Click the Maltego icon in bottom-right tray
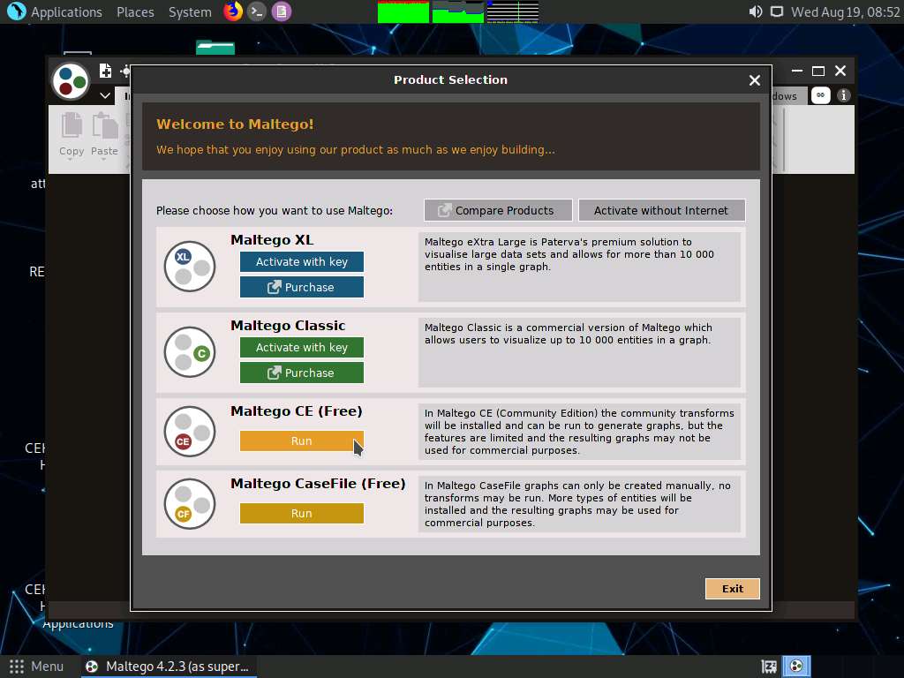This screenshot has height=678, width=904. [796, 667]
